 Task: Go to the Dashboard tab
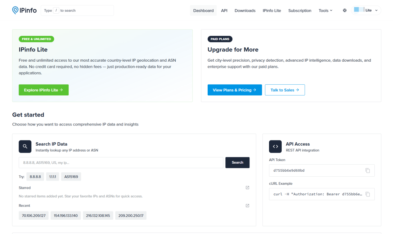coord(203,11)
